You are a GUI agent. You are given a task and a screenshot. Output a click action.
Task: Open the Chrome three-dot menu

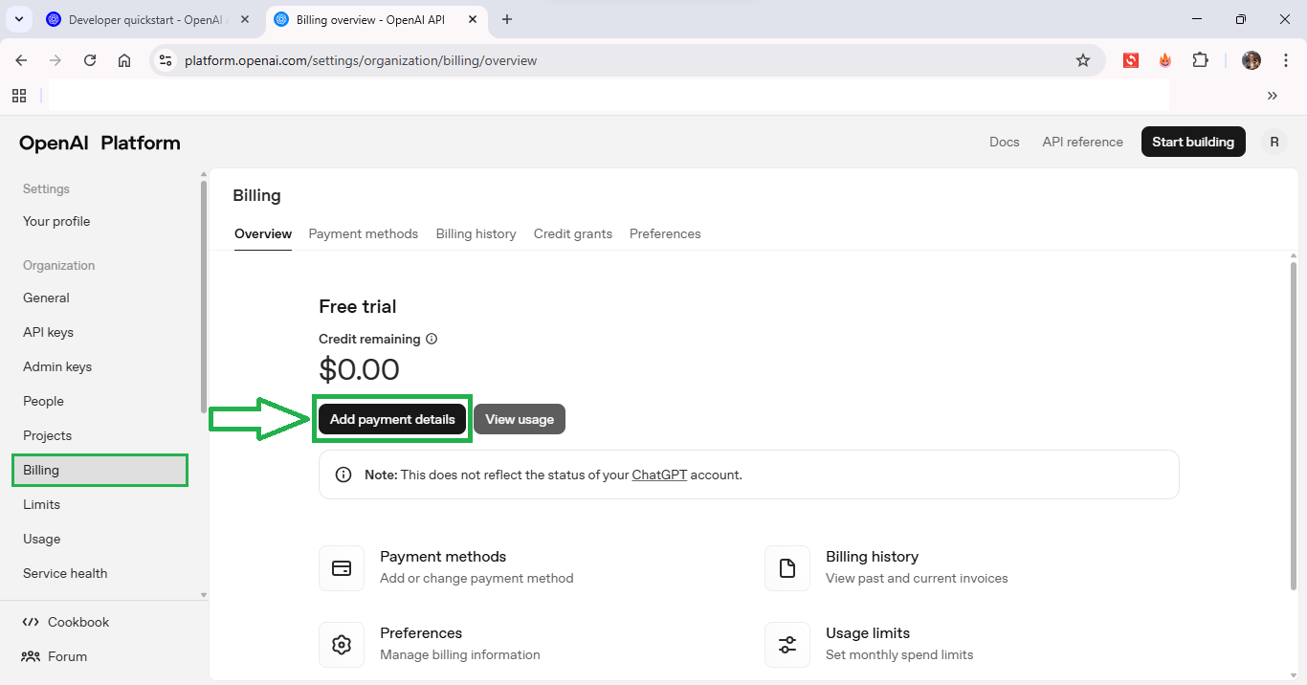coord(1285,60)
